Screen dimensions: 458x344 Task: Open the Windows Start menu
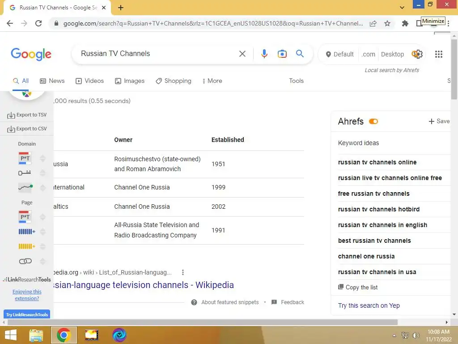click(11, 335)
